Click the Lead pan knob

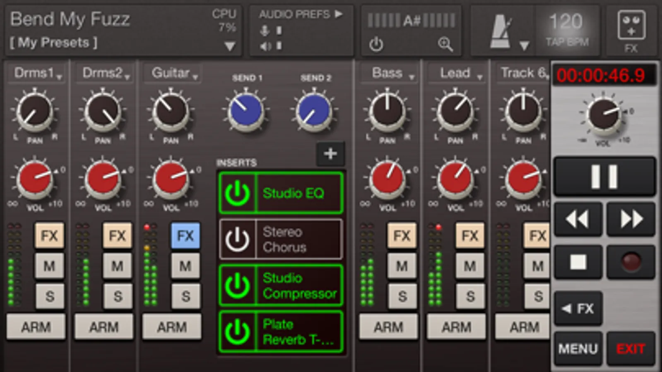(x=455, y=110)
